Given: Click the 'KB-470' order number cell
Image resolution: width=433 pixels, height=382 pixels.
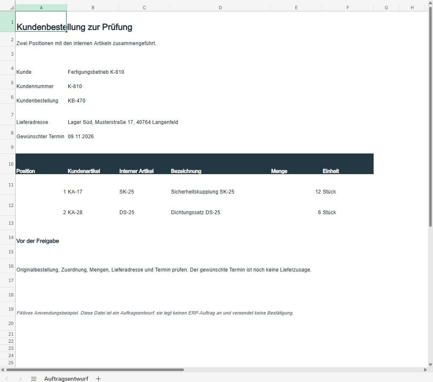Looking at the screenshot, I should (77, 101).
